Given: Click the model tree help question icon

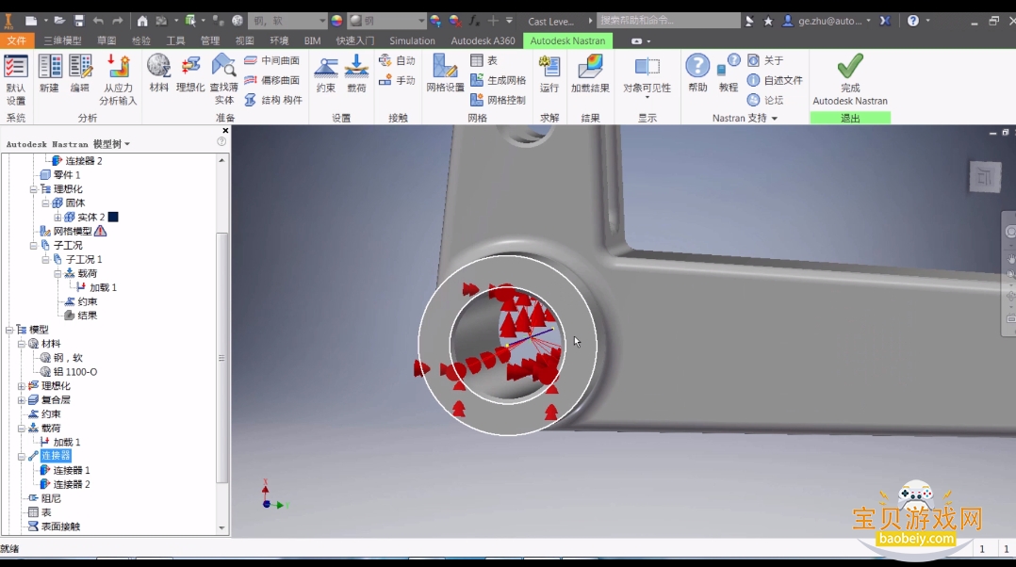Looking at the screenshot, I should tap(221, 141).
